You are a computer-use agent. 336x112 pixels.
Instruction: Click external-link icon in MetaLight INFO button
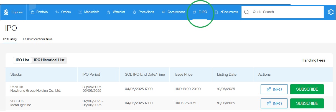(x=269, y=103)
